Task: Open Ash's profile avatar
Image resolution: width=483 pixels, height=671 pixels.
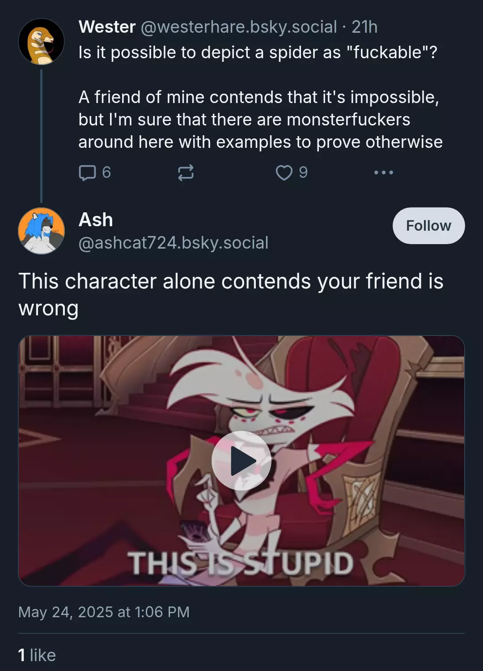Action: 41,231
